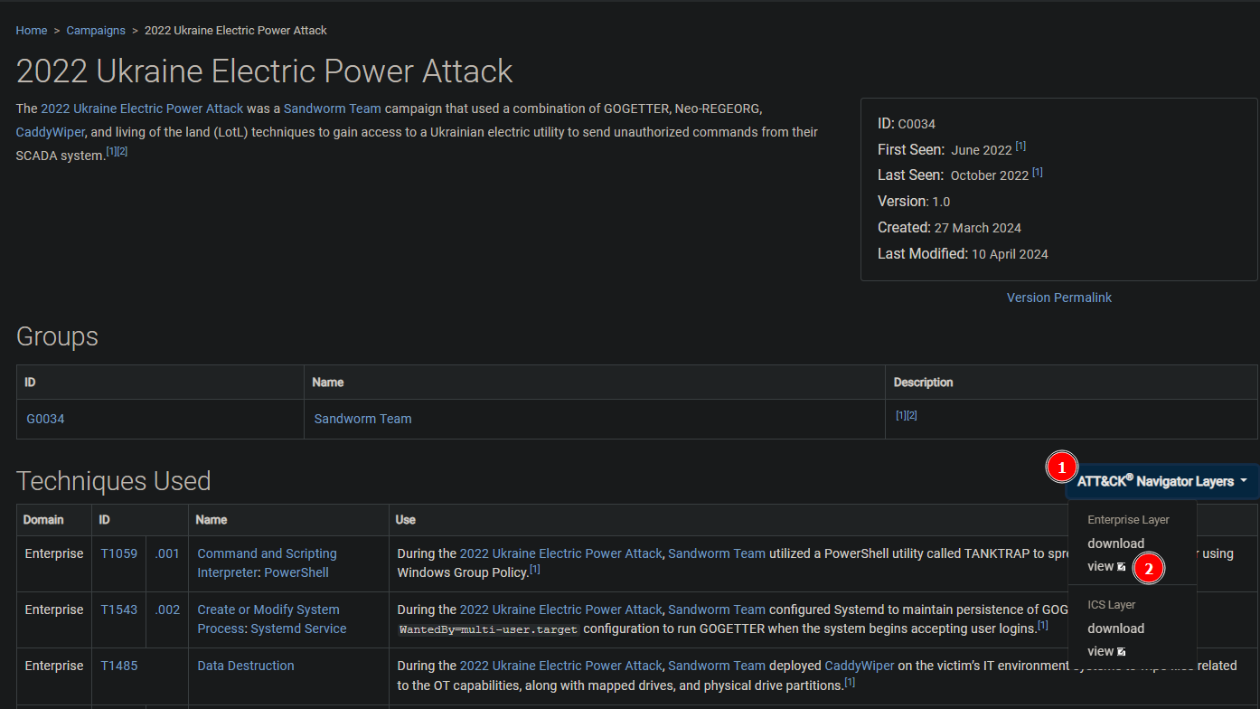Open sub-technique .001 in the T1059 row
This screenshot has width=1260, height=709.
click(167, 553)
